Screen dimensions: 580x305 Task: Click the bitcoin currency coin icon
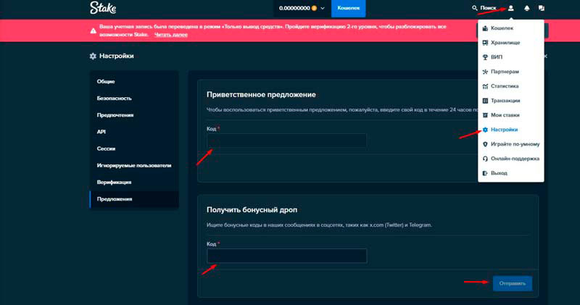pyautogui.click(x=313, y=9)
